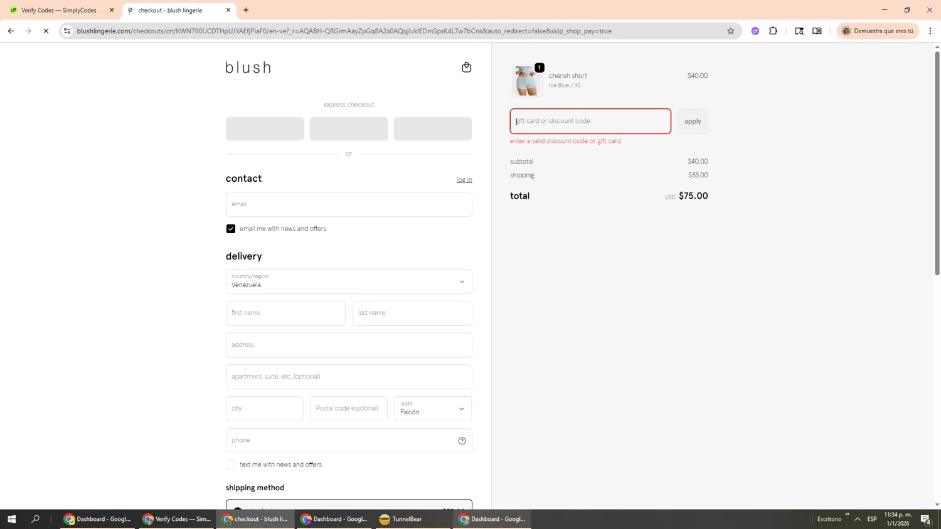Open site information icon in address bar
Viewport: 941px width, 529px height.
coord(67,31)
